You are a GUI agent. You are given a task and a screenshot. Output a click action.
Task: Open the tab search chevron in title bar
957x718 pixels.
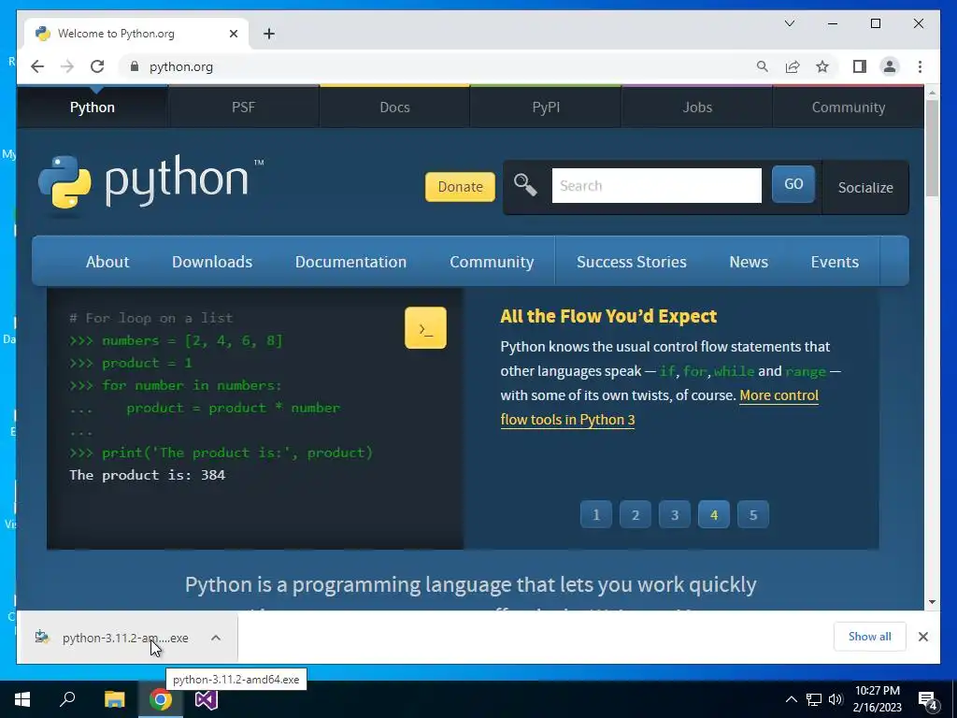tap(790, 23)
